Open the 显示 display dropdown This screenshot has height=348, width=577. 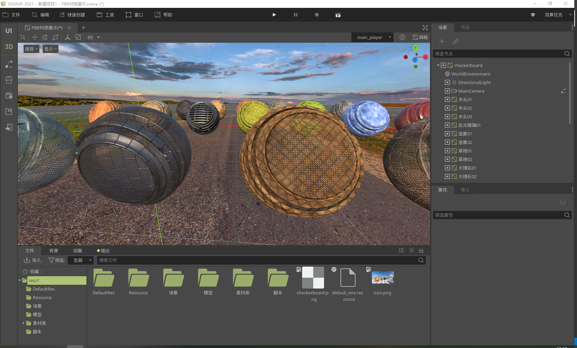(50, 49)
